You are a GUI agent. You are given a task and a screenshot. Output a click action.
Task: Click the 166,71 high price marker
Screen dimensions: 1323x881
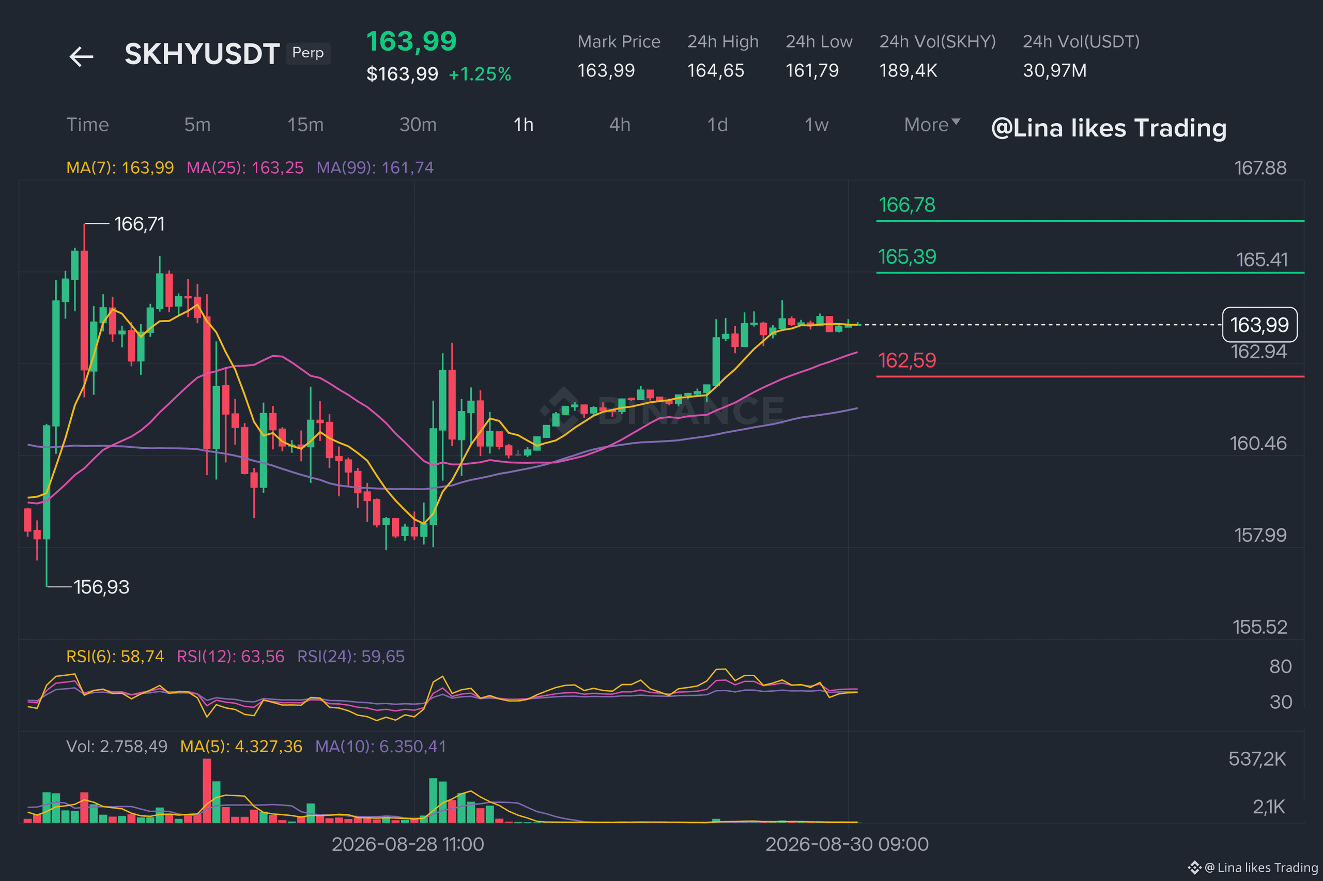click(x=139, y=224)
